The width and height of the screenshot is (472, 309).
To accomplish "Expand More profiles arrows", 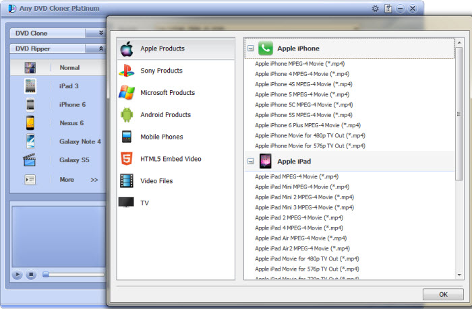I will pos(94,180).
